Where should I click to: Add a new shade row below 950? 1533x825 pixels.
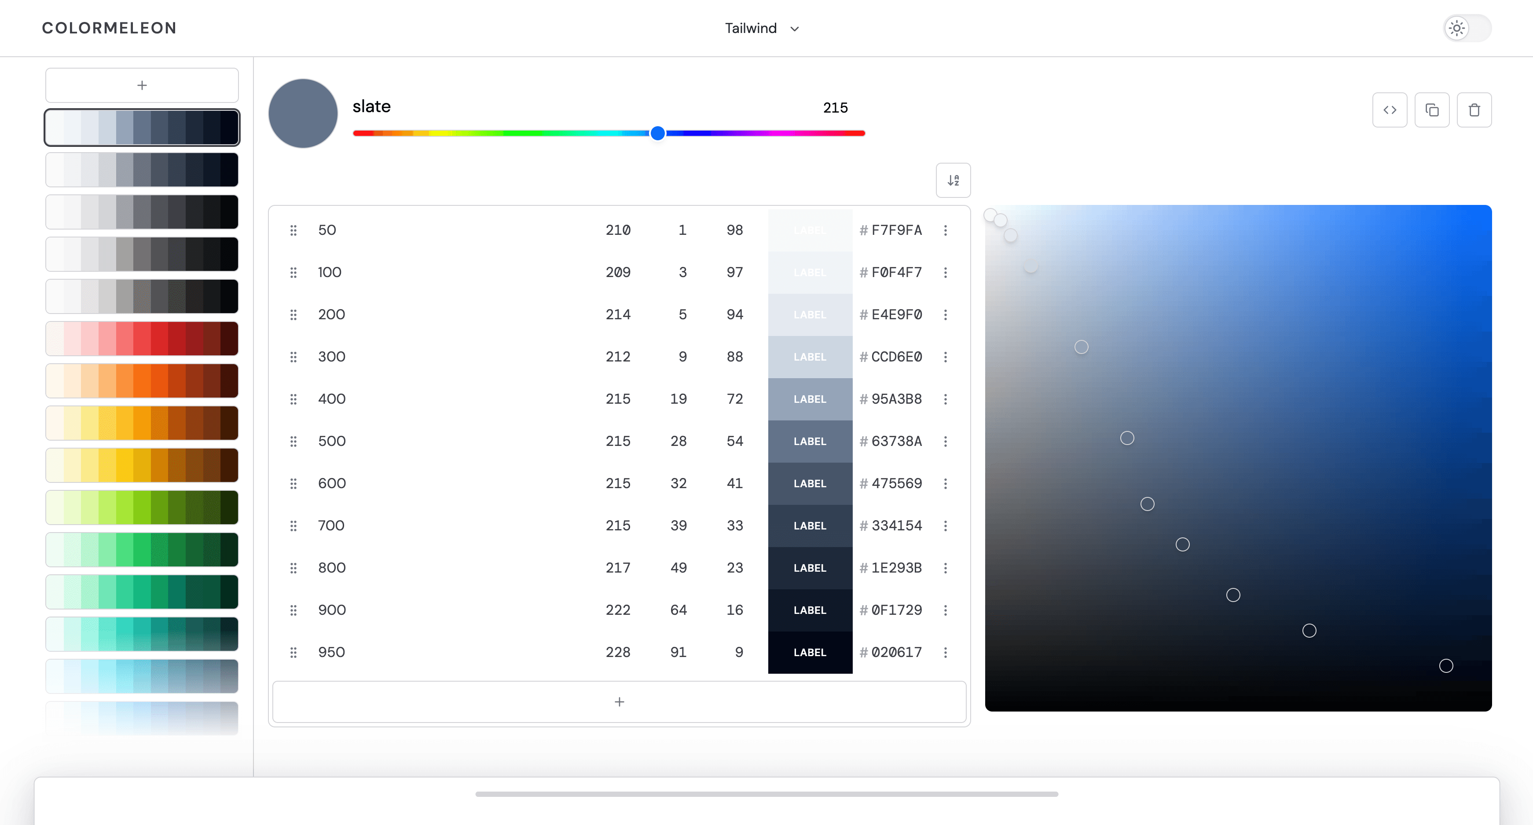coord(620,702)
